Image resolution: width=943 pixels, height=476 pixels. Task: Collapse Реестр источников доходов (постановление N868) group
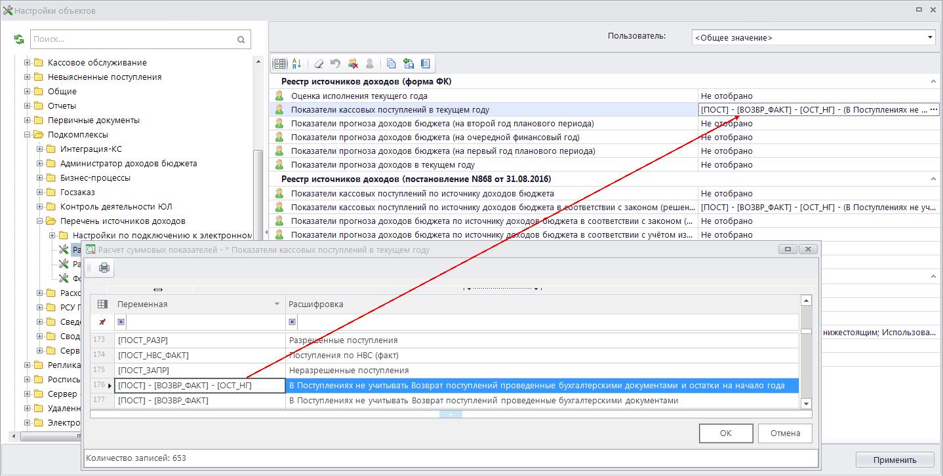[933, 179]
